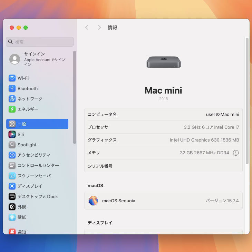Click the back navigation chevron

pyautogui.click(x=87, y=27)
